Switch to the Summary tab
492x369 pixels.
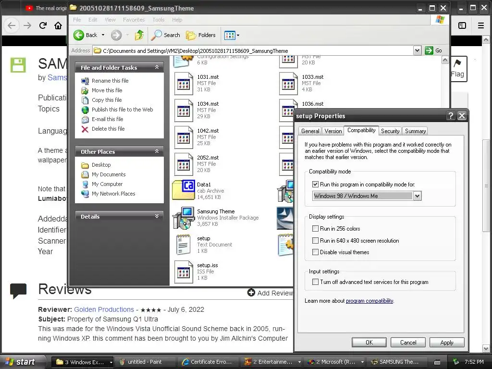pos(415,131)
